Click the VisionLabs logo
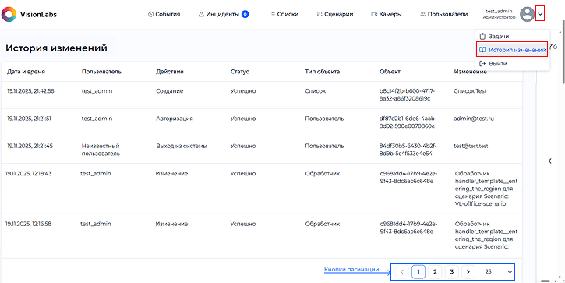Image resolution: width=565 pixels, height=283 pixels. pos(29,14)
